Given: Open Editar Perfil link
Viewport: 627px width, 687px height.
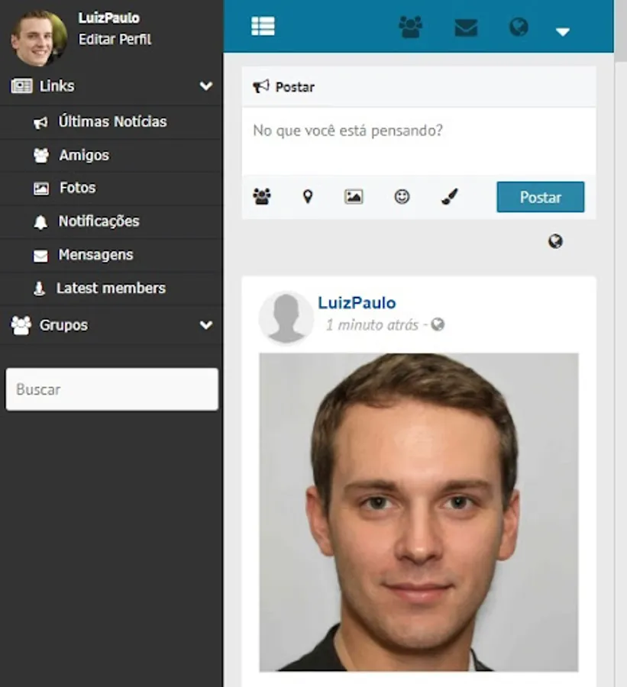Looking at the screenshot, I should tap(115, 40).
